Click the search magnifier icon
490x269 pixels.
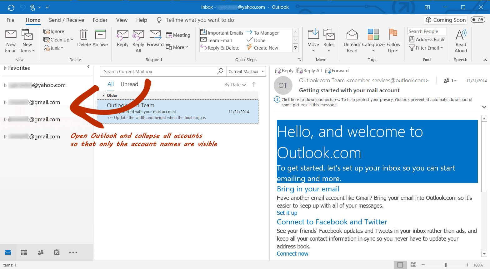tap(220, 71)
